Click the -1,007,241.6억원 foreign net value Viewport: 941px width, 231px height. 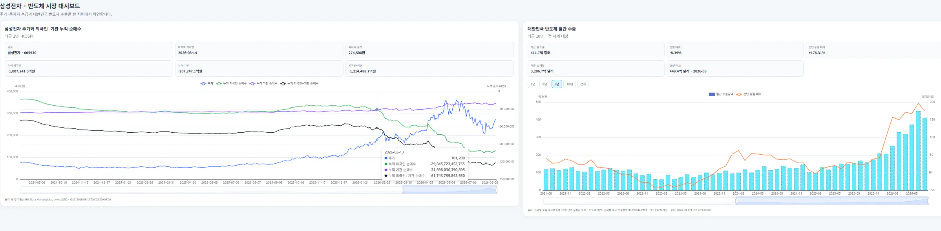pyautogui.click(x=21, y=71)
